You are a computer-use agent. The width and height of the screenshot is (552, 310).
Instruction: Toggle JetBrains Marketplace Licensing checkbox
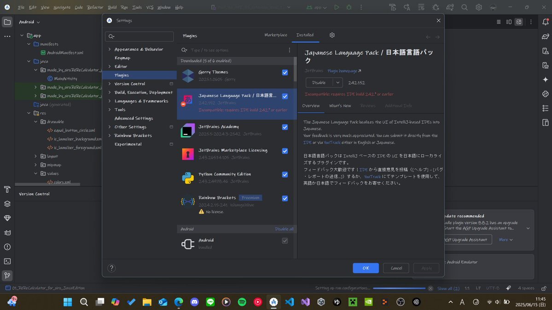285,151
